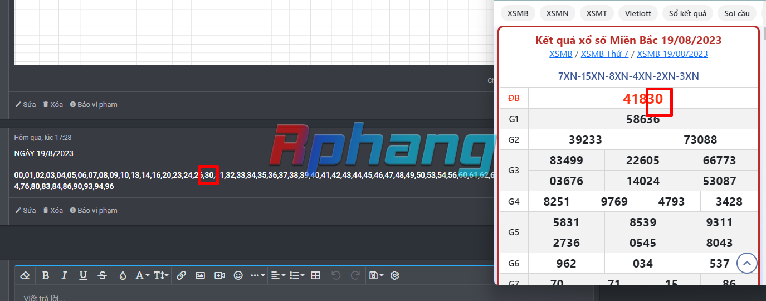The height and width of the screenshot is (301, 766).
Task: Click the undo arrow in editor
Action: [336, 275]
